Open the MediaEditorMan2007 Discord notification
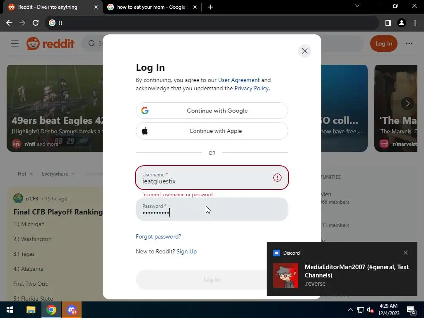 tap(342, 269)
